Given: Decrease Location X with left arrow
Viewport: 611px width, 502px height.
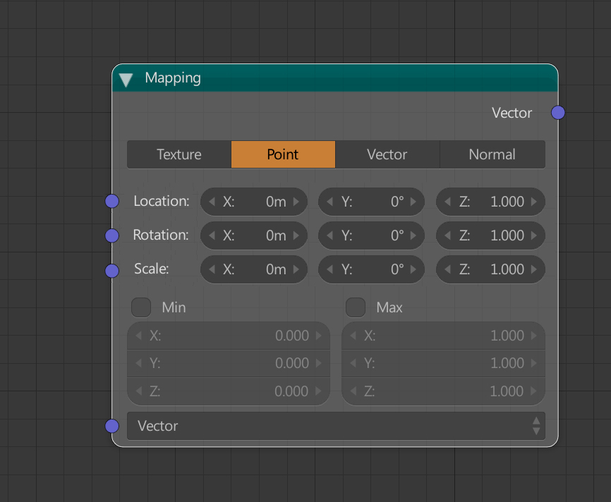Looking at the screenshot, I should [212, 202].
